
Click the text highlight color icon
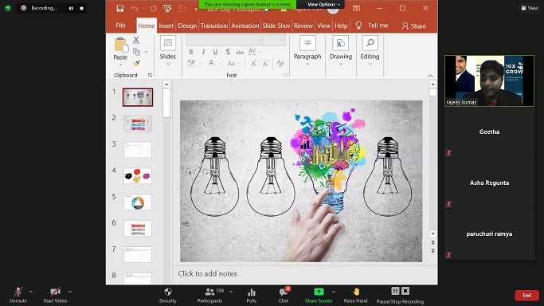pos(191,63)
